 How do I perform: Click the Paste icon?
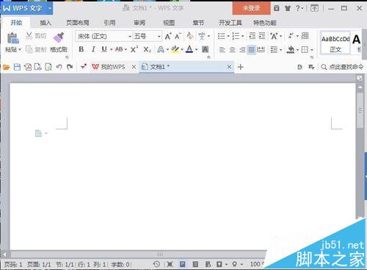tap(12, 38)
